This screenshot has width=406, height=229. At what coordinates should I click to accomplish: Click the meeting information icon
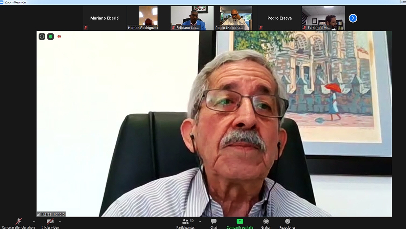[x=42, y=37]
